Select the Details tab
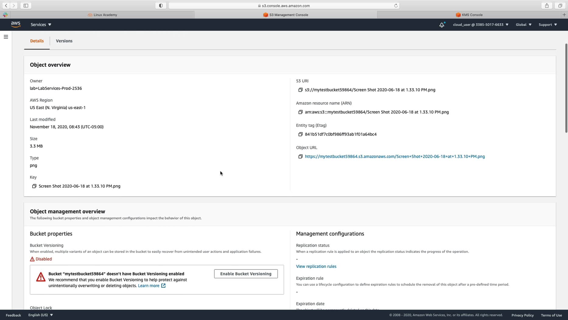 37,41
